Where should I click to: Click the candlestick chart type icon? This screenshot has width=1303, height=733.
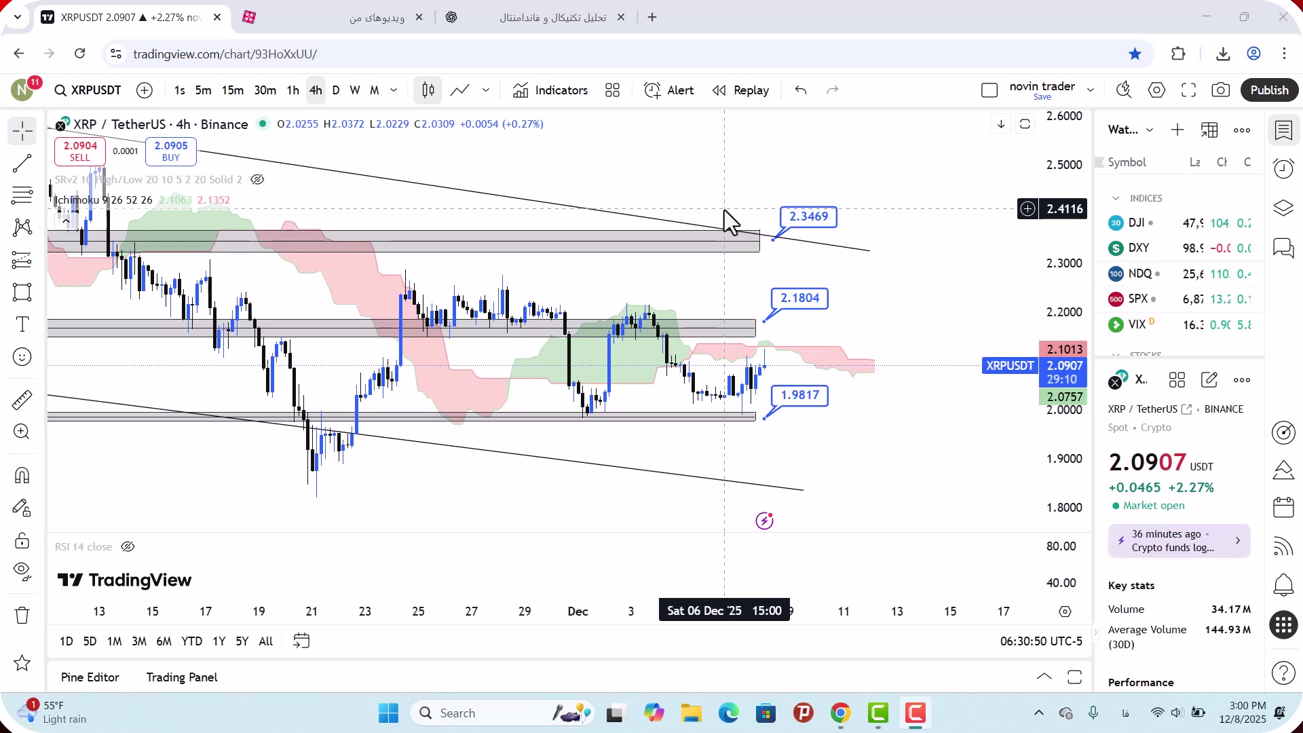428,90
